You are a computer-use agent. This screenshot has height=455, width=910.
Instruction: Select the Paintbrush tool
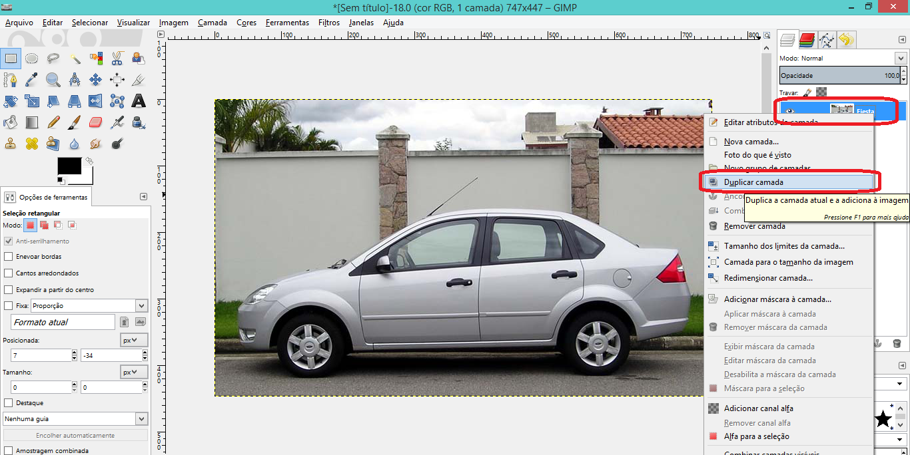(x=74, y=122)
